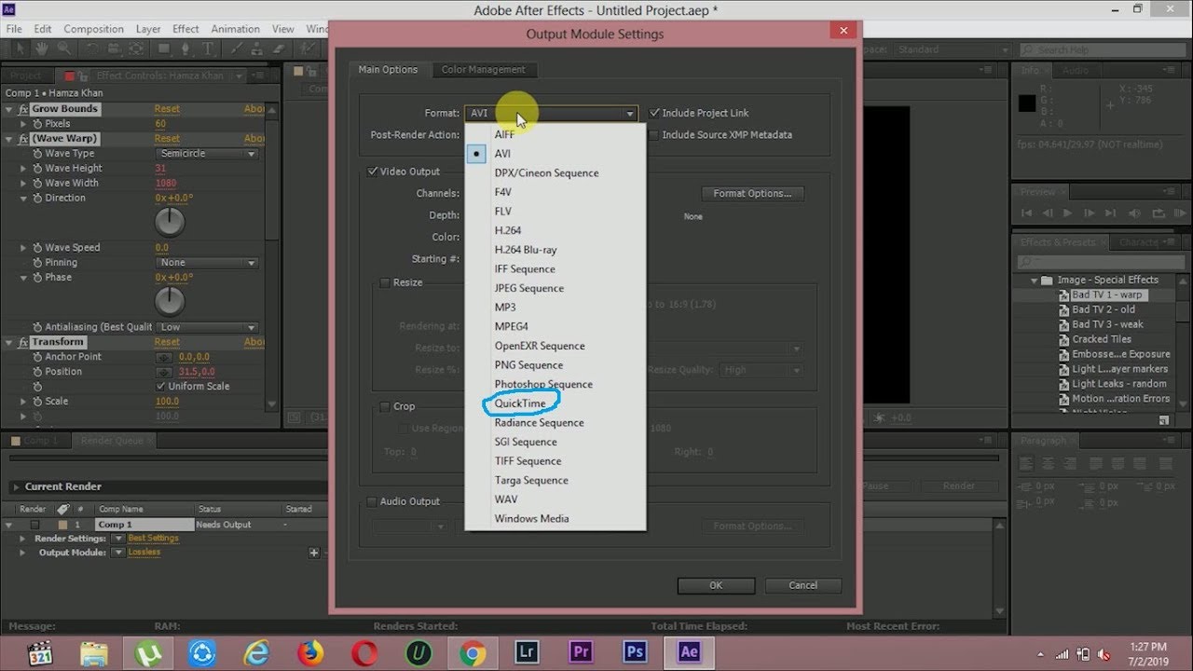The height and width of the screenshot is (671, 1193).
Task: Open the Composition menu
Action: 93,29
